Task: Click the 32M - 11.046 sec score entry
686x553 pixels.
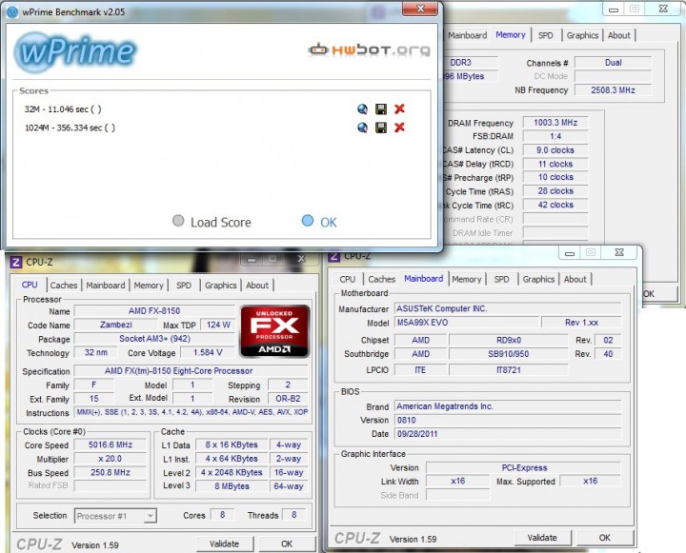Action: pos(63,109)
